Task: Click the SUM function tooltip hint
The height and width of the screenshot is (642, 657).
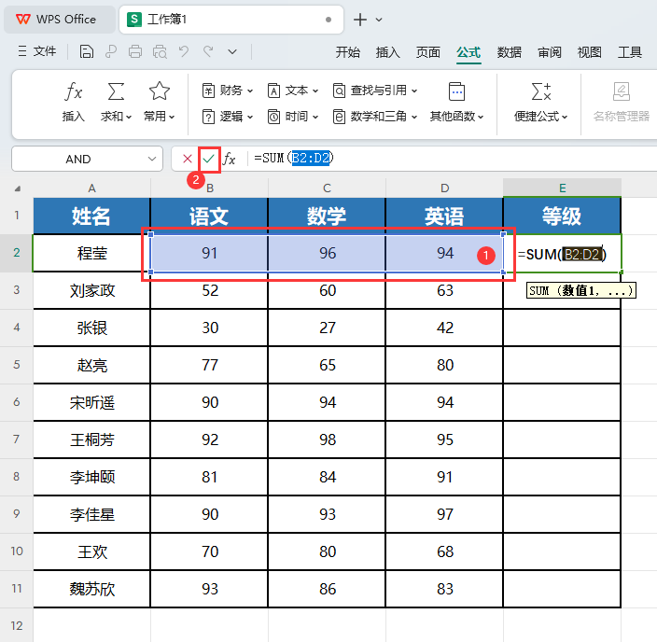Action: click(x=581, y=290)
